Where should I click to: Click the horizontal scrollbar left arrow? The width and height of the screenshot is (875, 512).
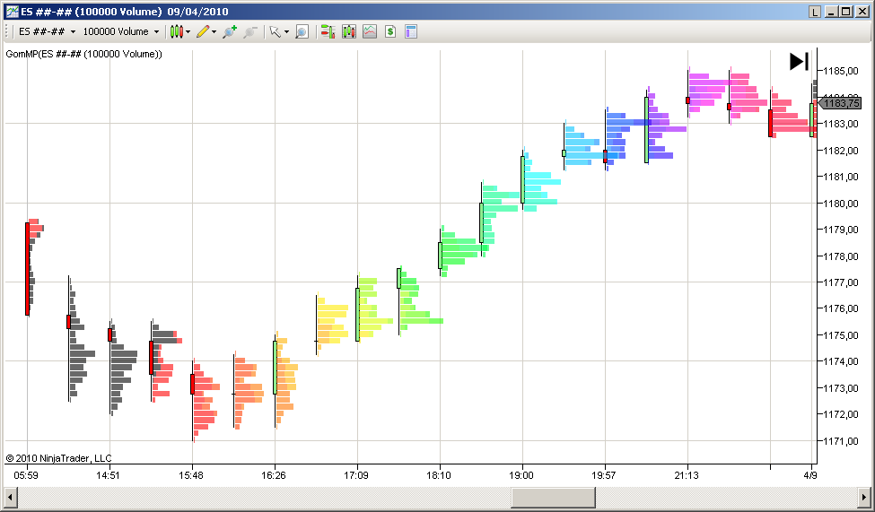tap(10, 497)
